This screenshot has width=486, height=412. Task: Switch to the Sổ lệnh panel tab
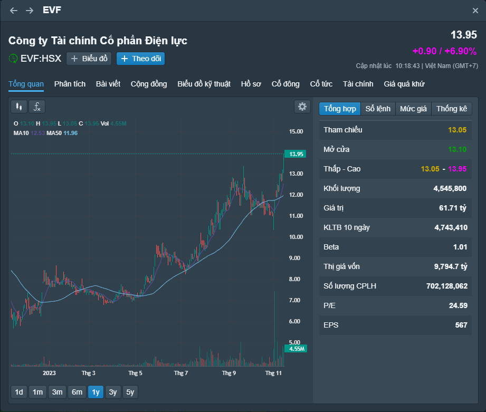coord(378,109)
